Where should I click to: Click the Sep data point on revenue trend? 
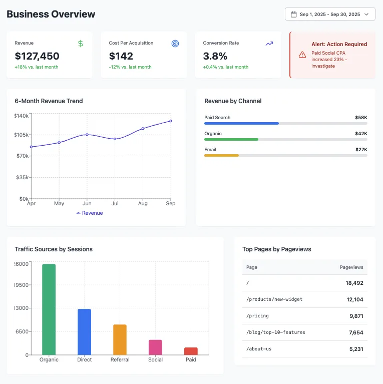pyautogui.click(x=171, y=121)
